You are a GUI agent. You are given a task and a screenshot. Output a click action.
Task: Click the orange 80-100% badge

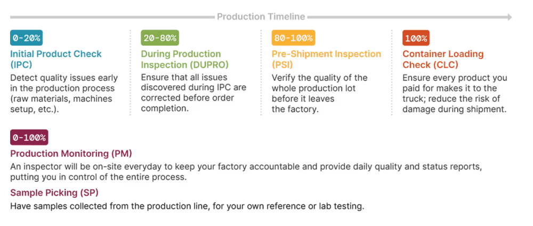click(293, 38)
